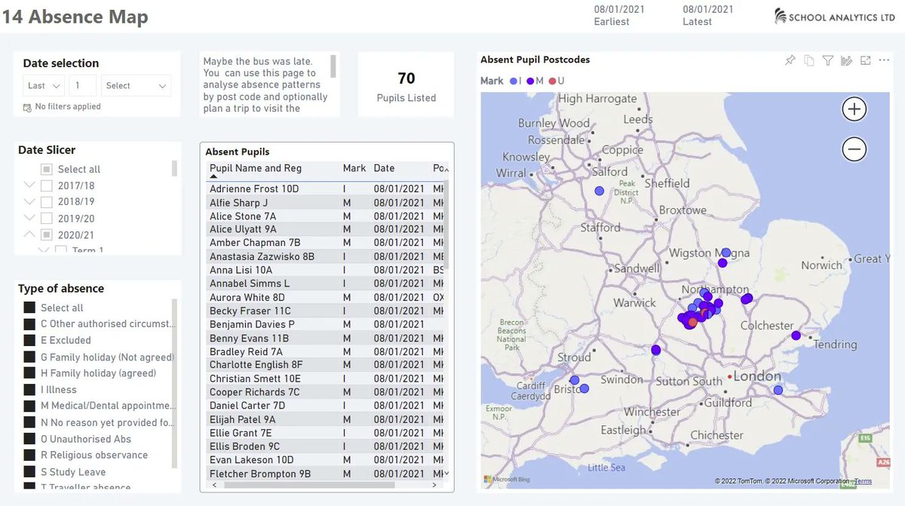This screenshot has width=905, height=506.
Task: Expand the 2017/18 year node
Action: (29, 186)
